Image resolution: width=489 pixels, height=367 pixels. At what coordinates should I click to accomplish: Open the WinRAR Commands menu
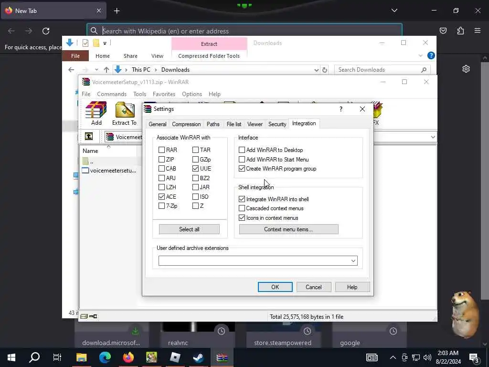click(x=112, y=94)
